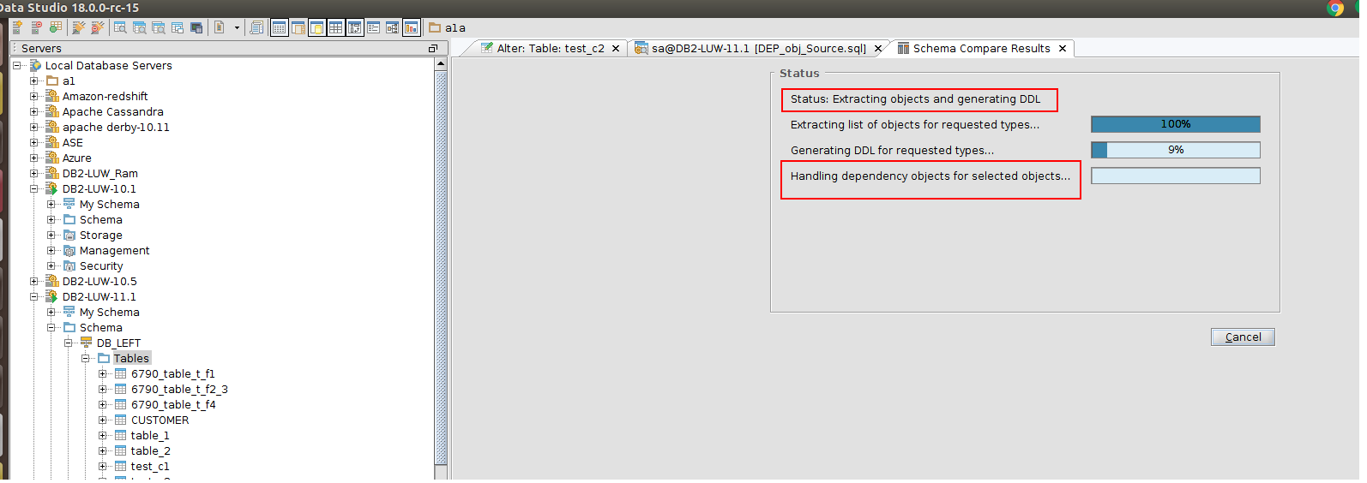Click the connect plug toolbar icon
Image resolution: width=1367 pixels, height=483 pixels.
click(x=79, y=27)
